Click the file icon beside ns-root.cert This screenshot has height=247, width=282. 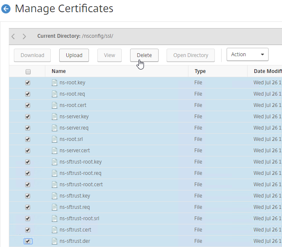pos(55,105)
